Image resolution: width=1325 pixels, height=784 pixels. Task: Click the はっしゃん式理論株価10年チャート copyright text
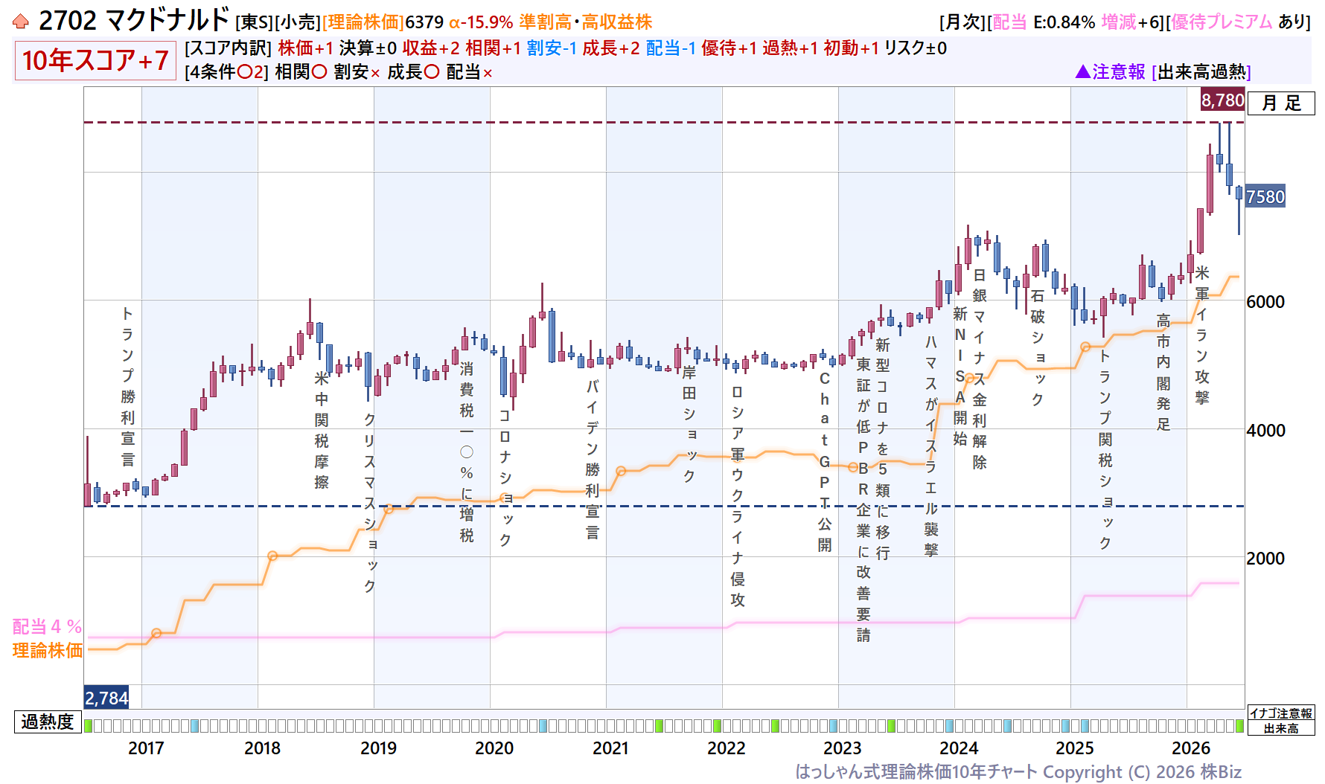pyautogui.click(x=1018, y=771)
